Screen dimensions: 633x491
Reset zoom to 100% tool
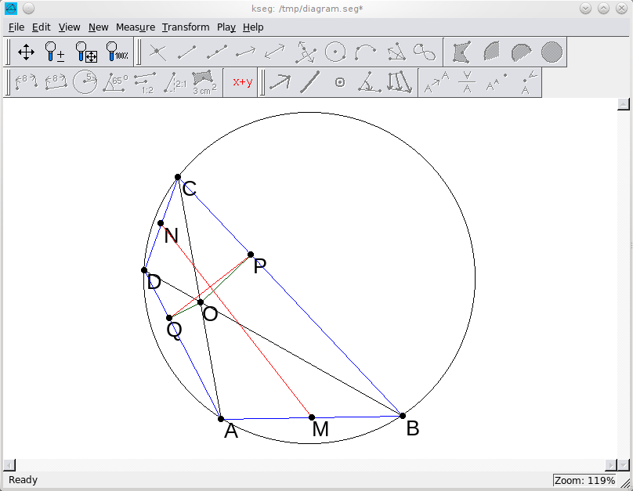click(117, 52)
